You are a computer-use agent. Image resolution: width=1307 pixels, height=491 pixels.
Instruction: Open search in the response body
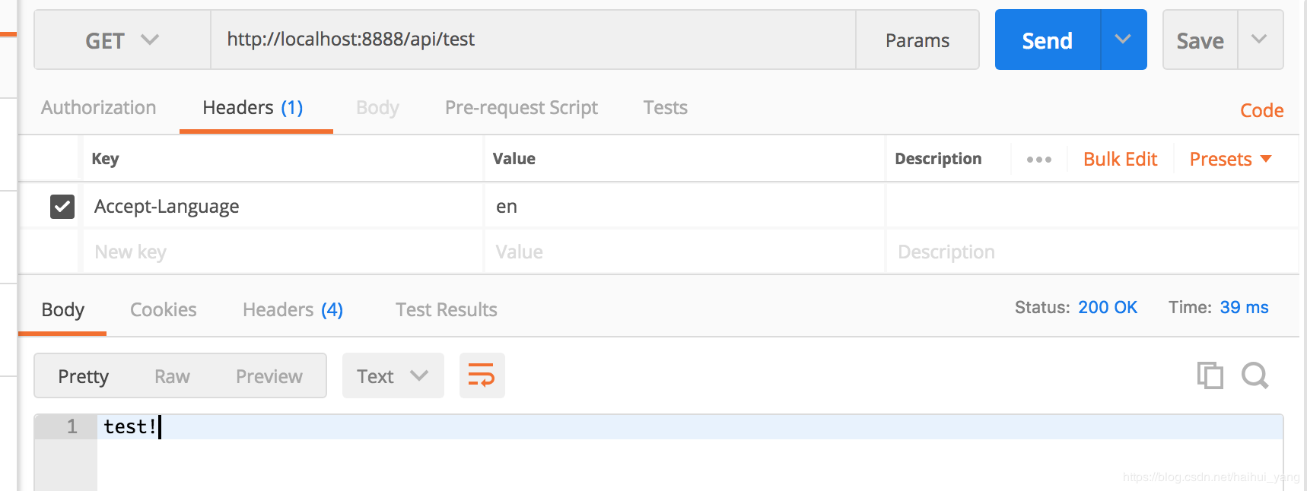pyautogui.click(x=1255, y=375)
